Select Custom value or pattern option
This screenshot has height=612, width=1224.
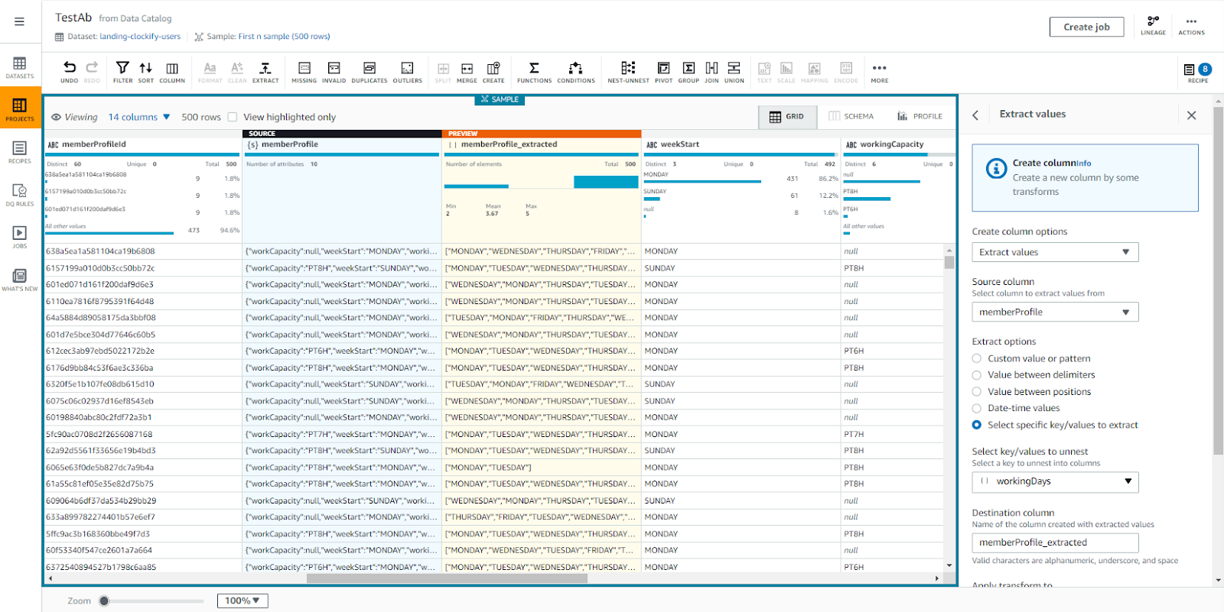[x=977, y=358]
